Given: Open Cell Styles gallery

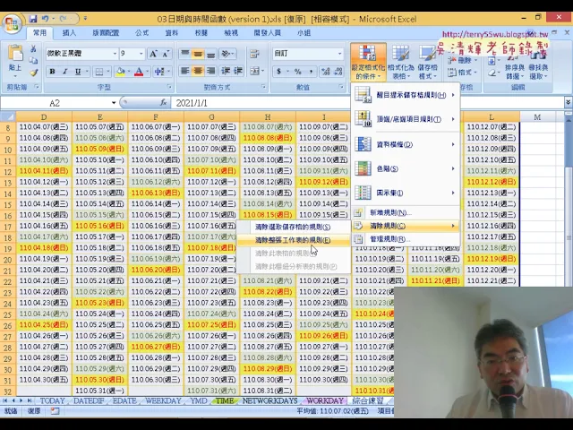Looking at the screenshot, I should 428,62.
